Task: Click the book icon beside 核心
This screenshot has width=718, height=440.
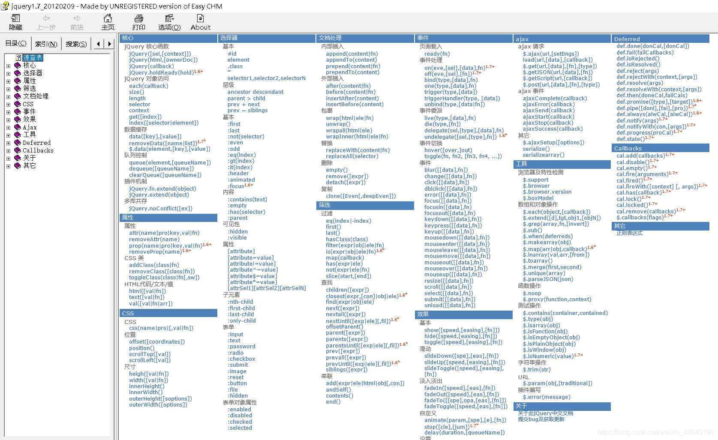Action: 18,65
